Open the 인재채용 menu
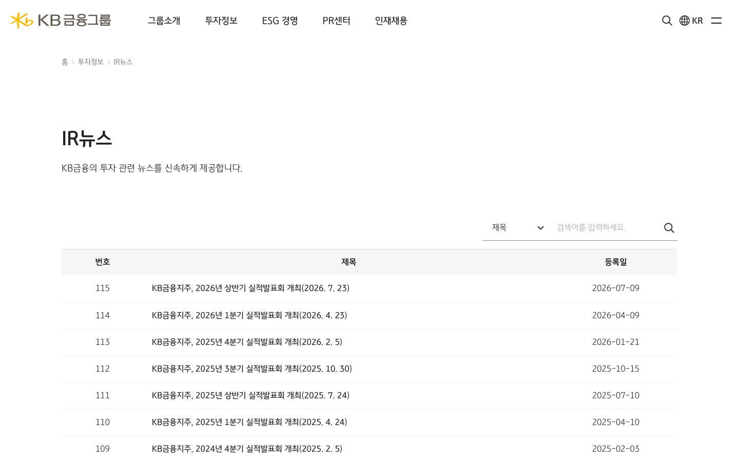Screen dimensions: 739x462 (391, 21)
